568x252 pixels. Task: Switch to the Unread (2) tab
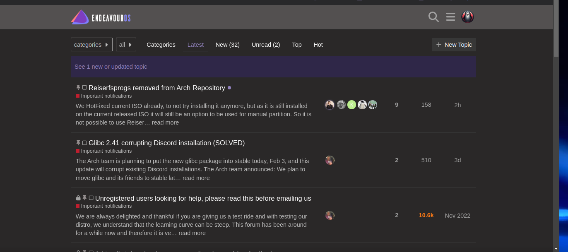pyautogui.click(x=266, y=45)
